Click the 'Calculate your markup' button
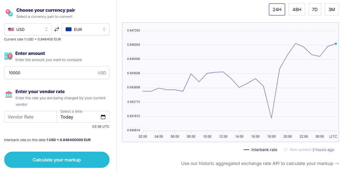Image resolution: width=347 pixels, height=172 pixels. point(57,159)
